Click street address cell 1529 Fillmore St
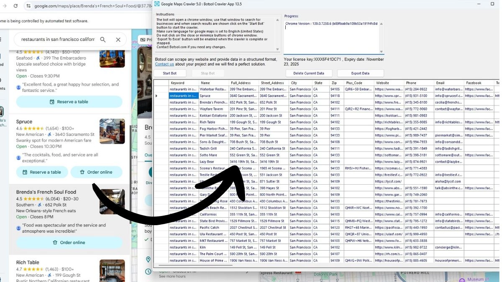The image size is (502, 282). (x=274, y=221)
